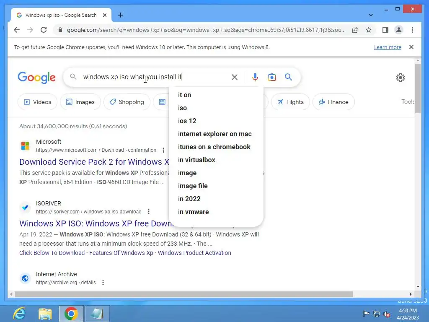The image size is (429, 322).
Task: Follow the 'Windows Product Activation' sitelink
Action: point(194,253)
